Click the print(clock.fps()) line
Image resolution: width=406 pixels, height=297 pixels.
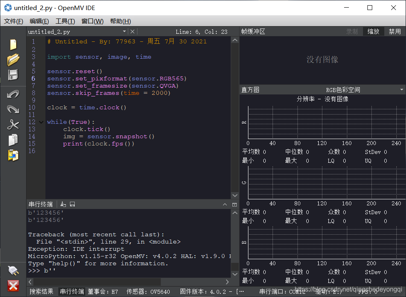coord(98,144)
